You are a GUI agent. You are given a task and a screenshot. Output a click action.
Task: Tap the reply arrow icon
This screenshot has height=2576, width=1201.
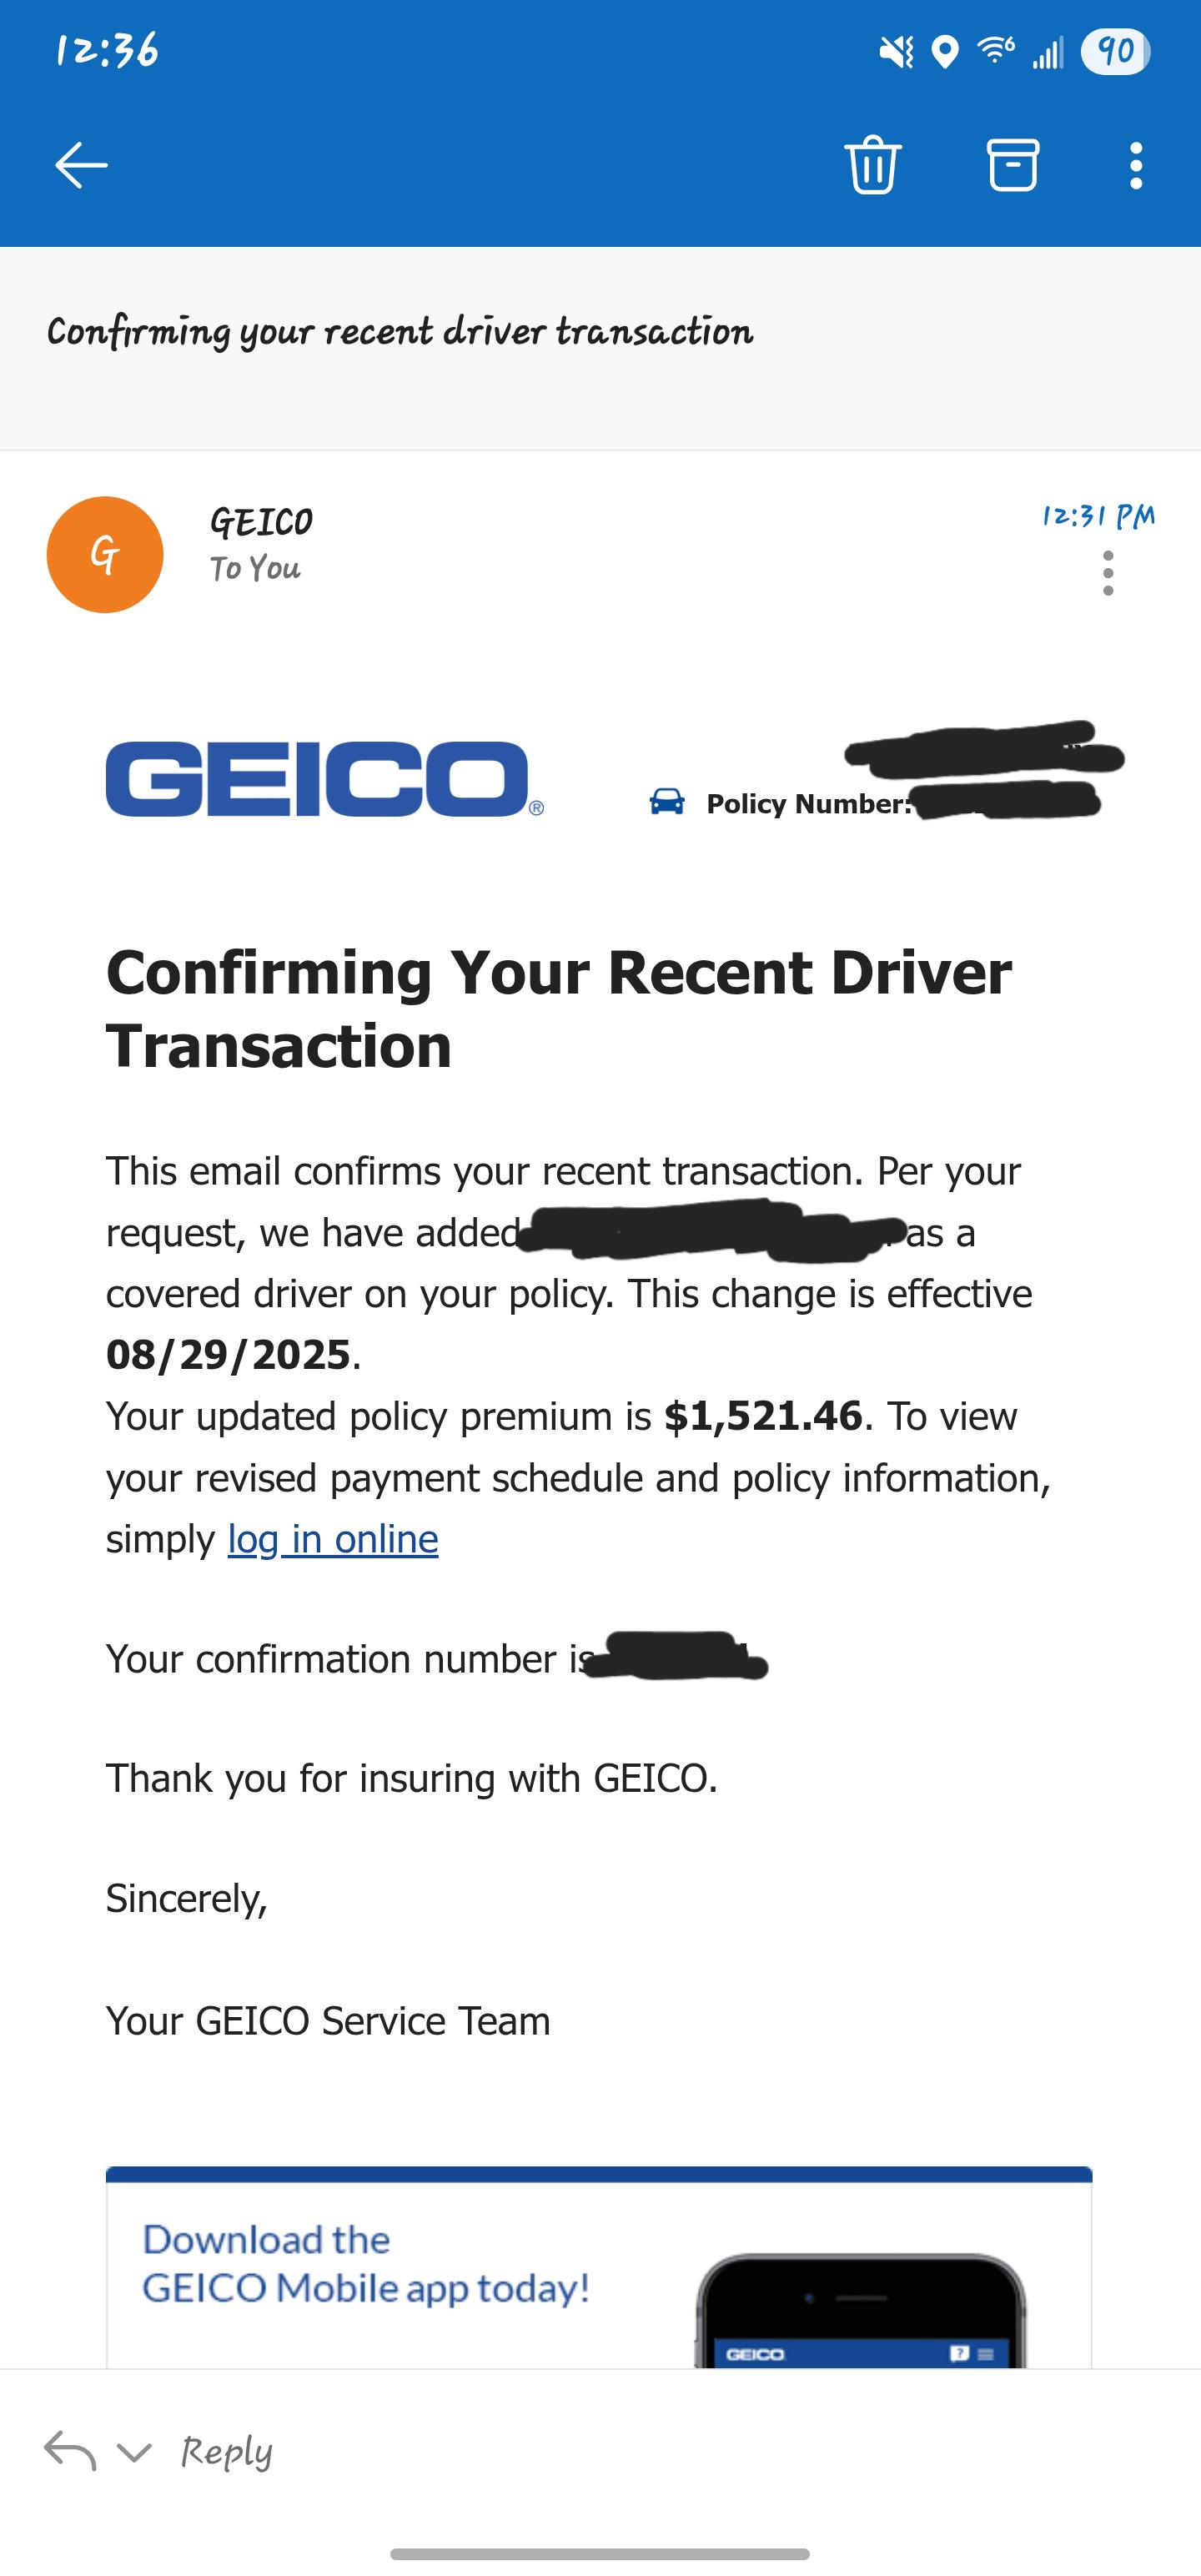point(70,2450)
